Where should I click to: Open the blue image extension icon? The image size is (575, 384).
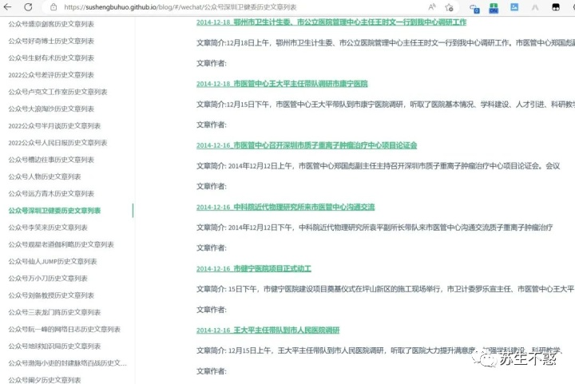pyautogui.click(x=514, y=7)
